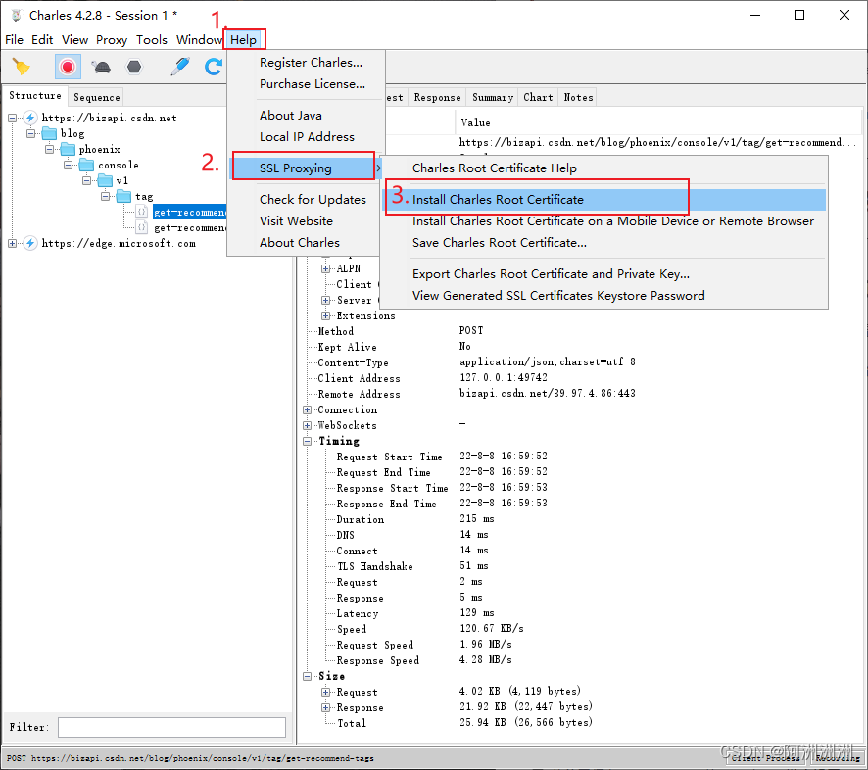Click the v1 folder icon

click(x=105, y=180)
